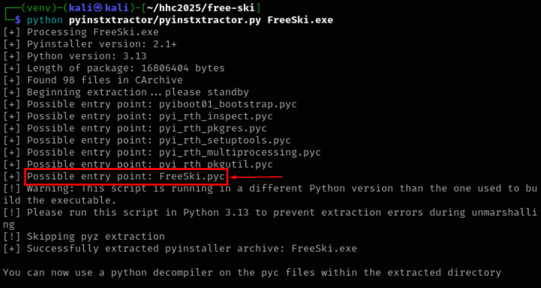Click the python command word
This screenshot has width=541, height=288.
[x=44, y=20]
